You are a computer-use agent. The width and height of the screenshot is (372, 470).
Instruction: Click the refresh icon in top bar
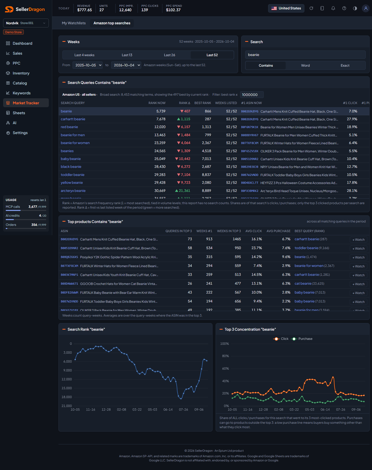click(x=311, y=8)
